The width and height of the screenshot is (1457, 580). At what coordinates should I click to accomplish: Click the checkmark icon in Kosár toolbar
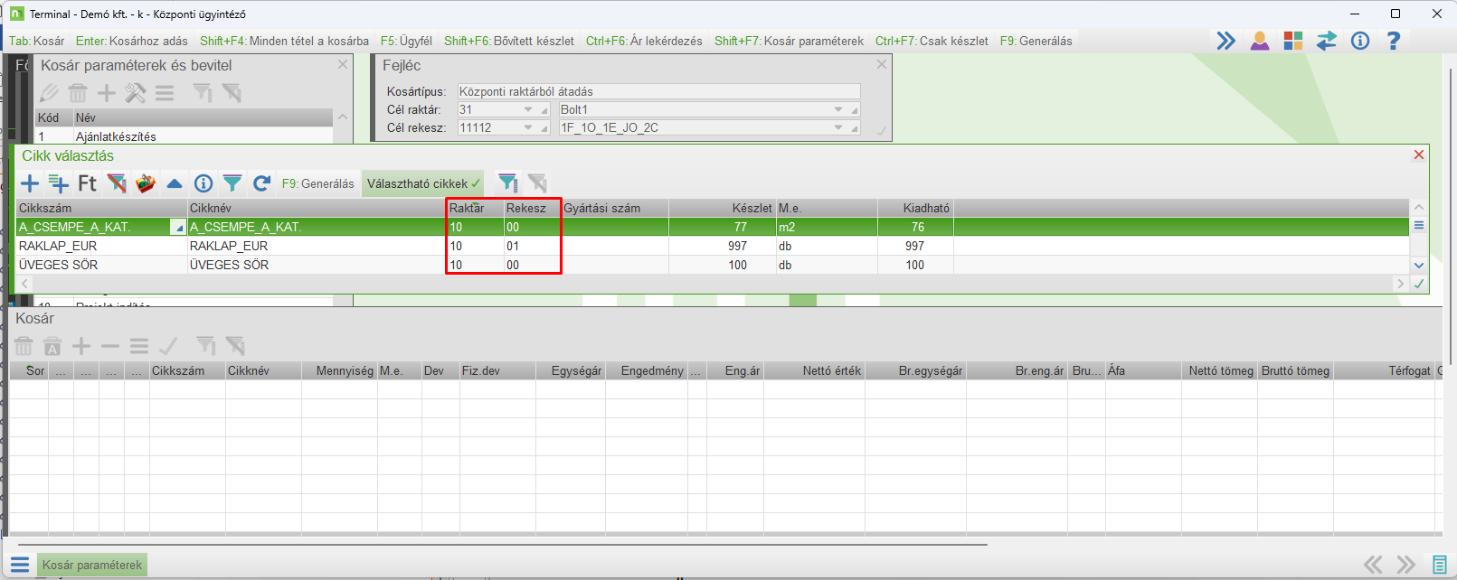[x=168, y=346]
